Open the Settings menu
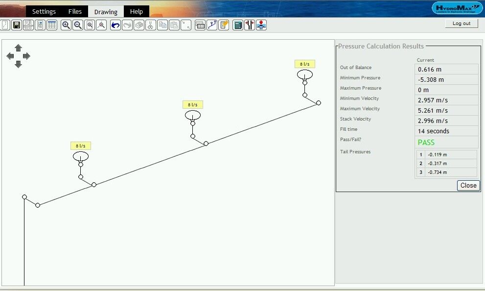 [x=44, y=11]
